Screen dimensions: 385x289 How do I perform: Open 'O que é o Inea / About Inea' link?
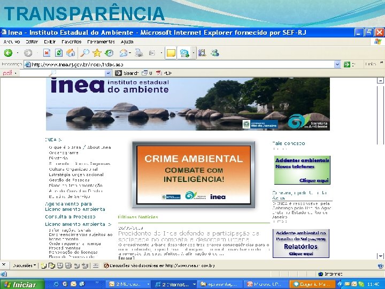(80, 148)
